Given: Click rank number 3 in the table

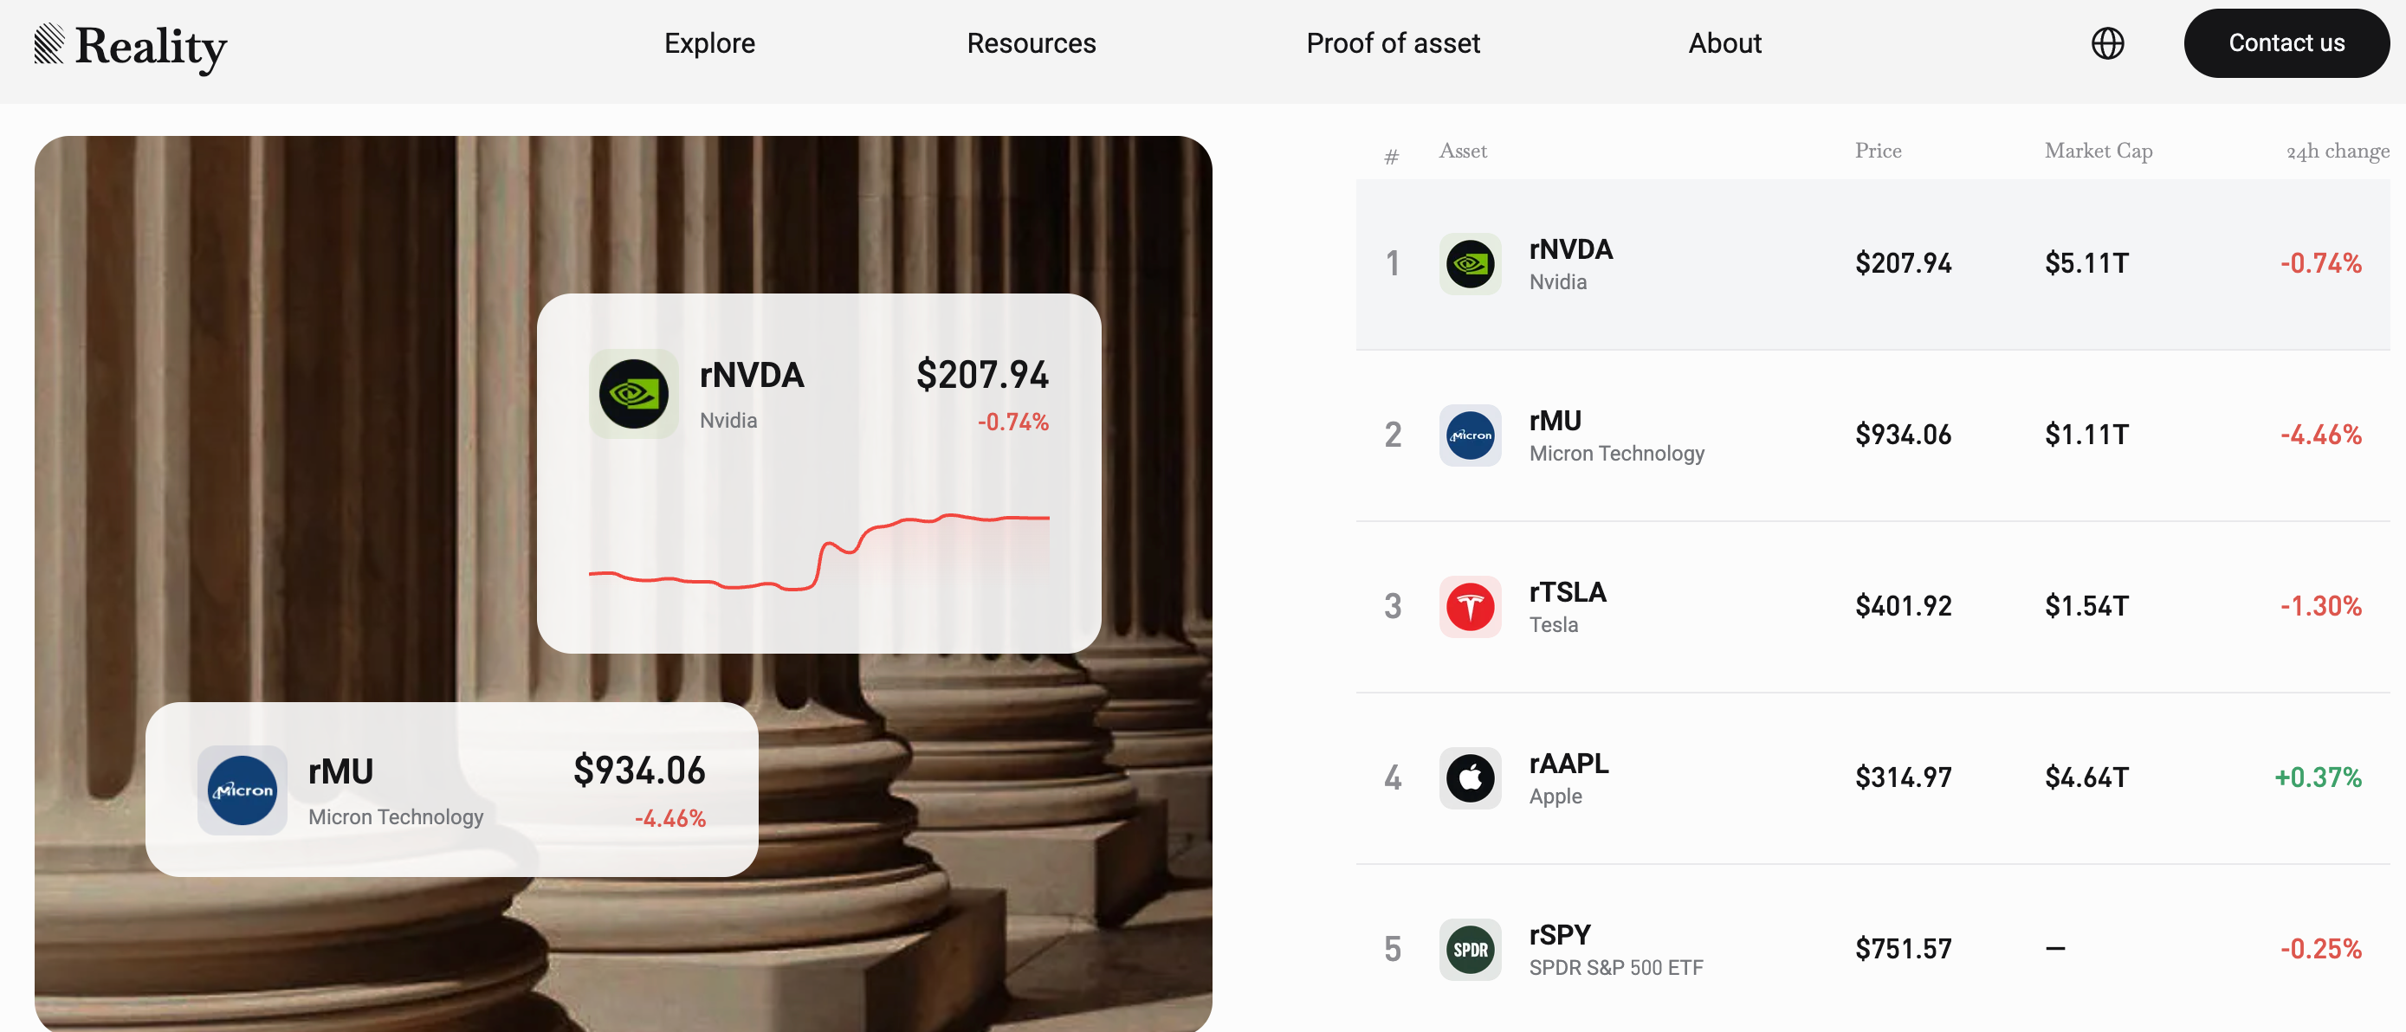Looking at the screenshot, I should coord(1393,606).
